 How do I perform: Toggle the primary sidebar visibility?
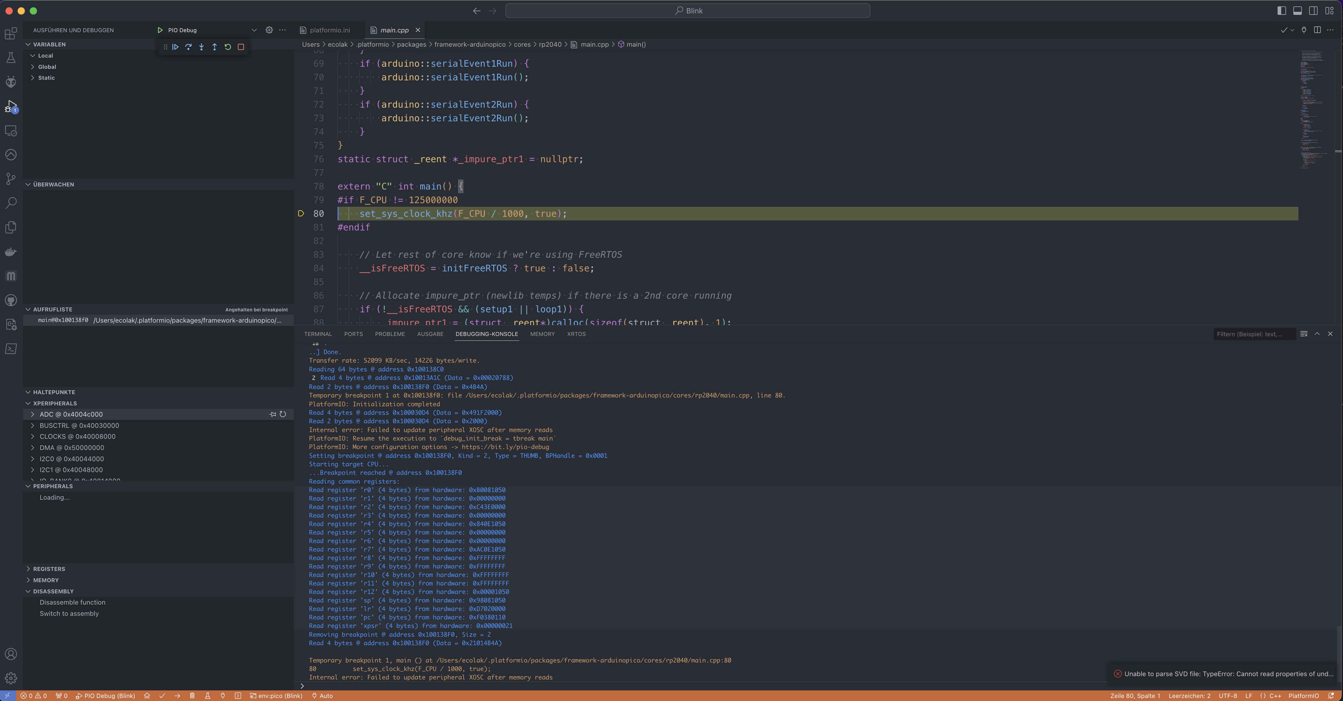[1281, 10]
